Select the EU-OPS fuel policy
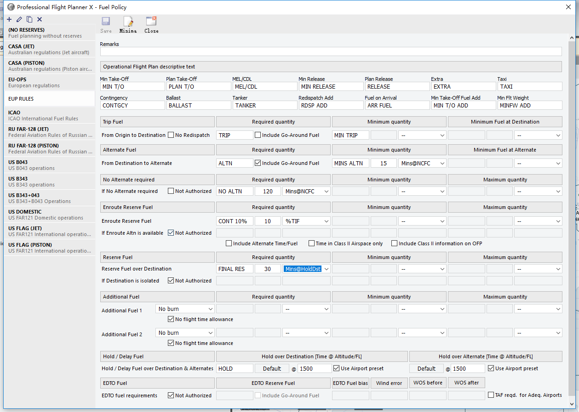579x412 pixels. [x=50, y=82]
